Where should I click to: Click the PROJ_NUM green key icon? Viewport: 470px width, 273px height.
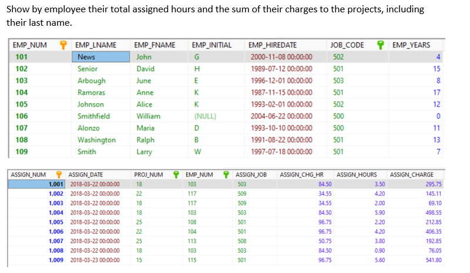(x=176, y=175)
